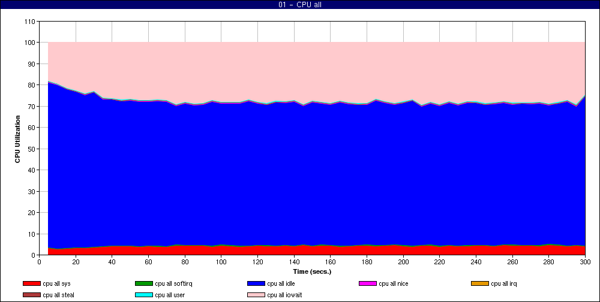Select the 'cpu all nice' legend label

394,283
